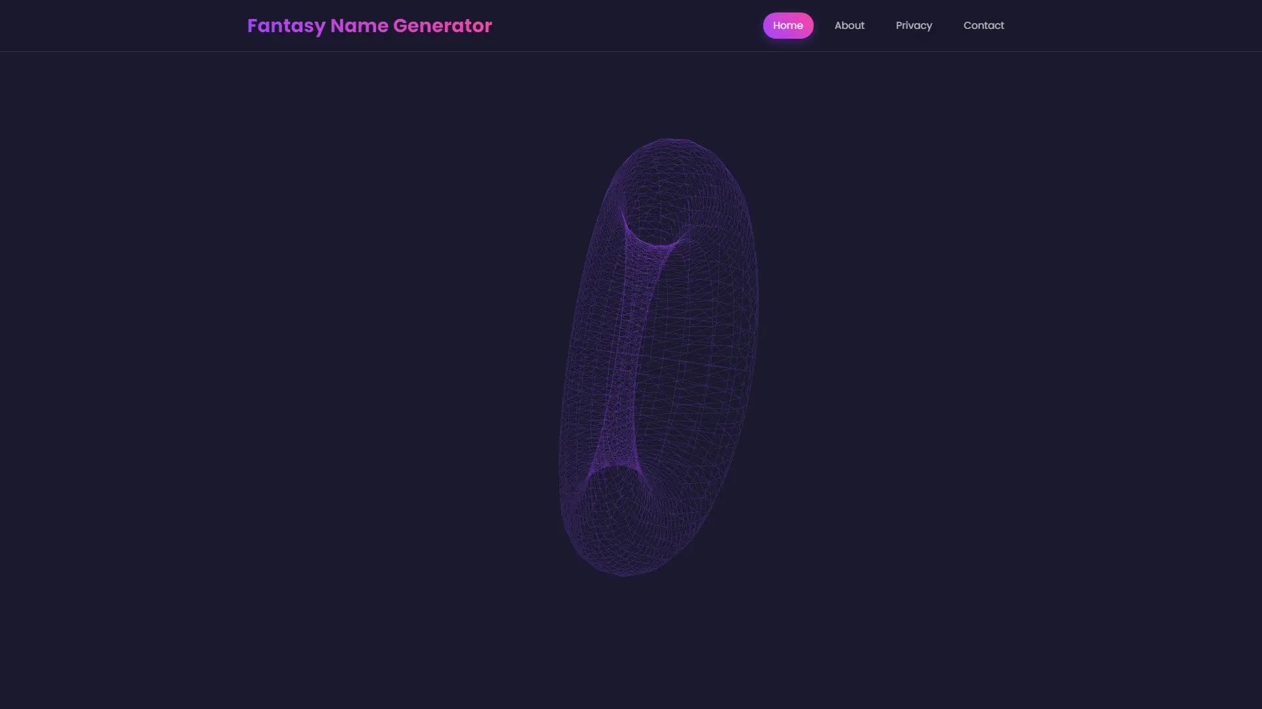Select About in the navigation bar
Viewport: 1262px width, 709px height.
tap(849, 26)
